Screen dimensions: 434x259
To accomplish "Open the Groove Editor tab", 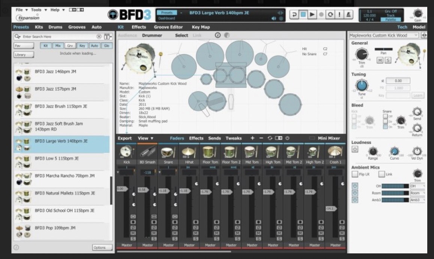I will coord(168,27).
